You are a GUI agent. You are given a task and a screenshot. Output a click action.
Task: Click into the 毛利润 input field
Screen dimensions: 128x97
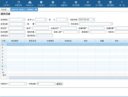[121, 32]
